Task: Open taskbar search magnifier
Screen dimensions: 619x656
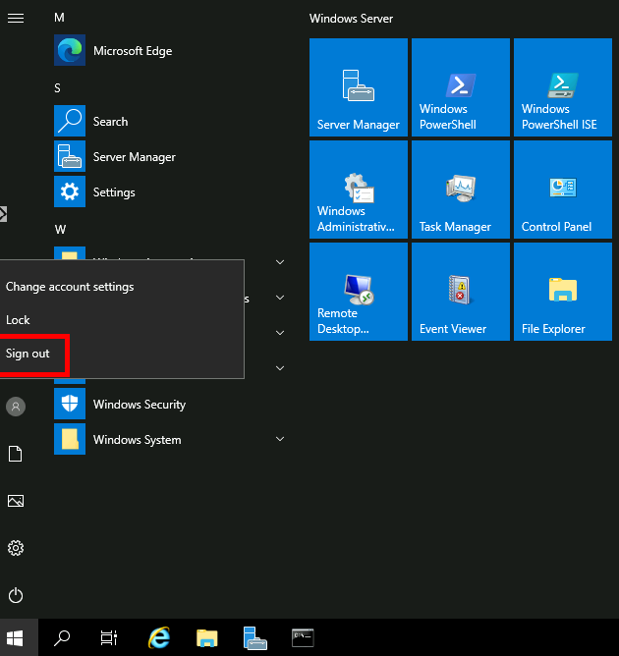Action: click(62, 637)
